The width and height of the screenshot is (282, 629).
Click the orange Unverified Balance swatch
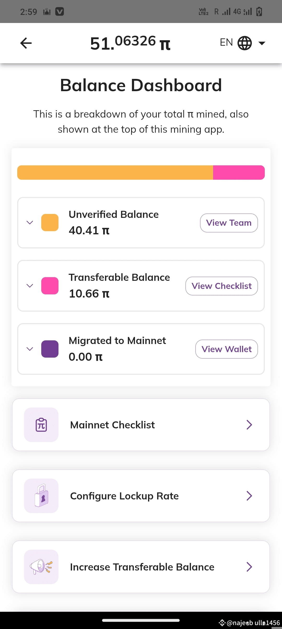coord(50,223)
